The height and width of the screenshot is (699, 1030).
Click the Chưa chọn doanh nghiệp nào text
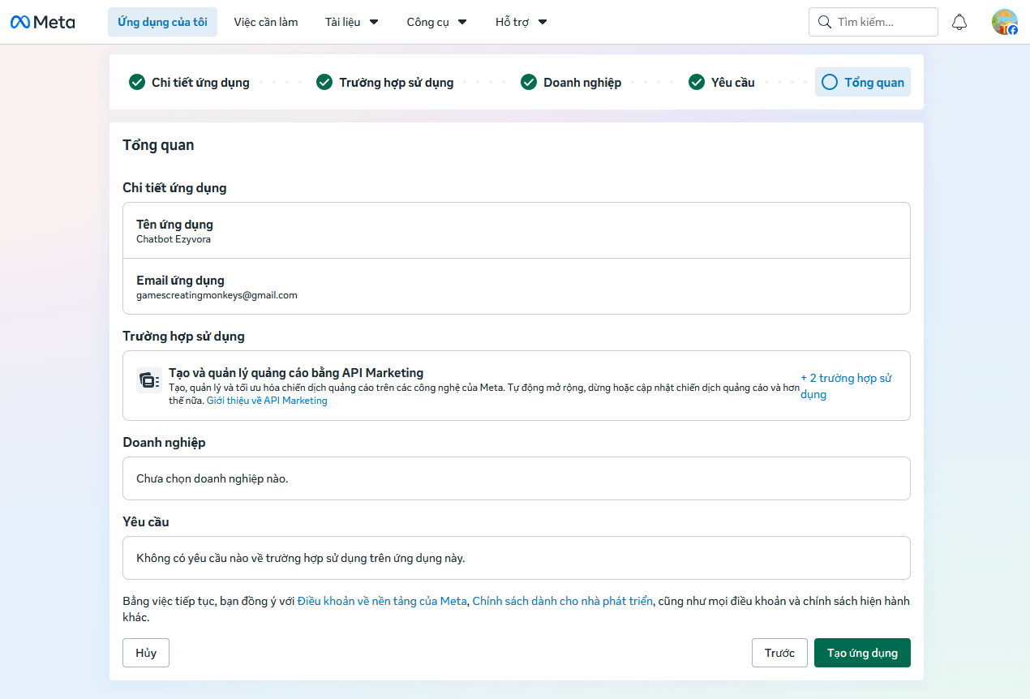[212, 478]
